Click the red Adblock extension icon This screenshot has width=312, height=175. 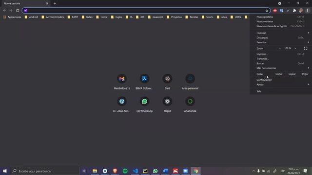[275, 11]
